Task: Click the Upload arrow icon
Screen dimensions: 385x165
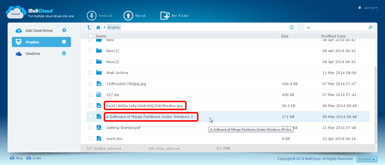Action: 128,16
